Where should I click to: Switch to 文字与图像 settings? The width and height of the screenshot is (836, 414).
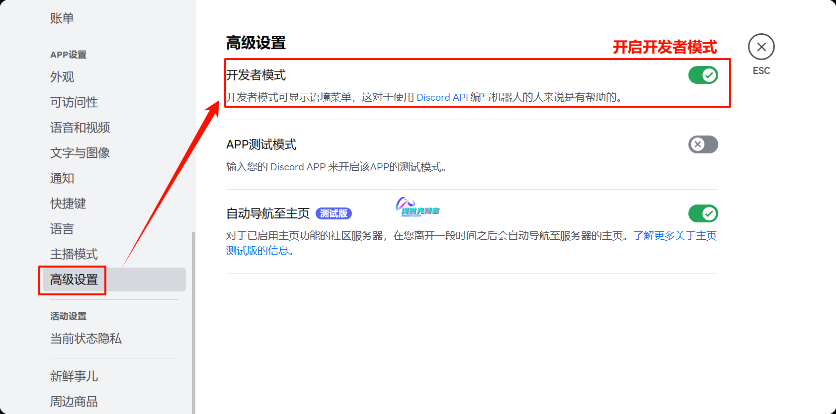(x=80, y=153)
